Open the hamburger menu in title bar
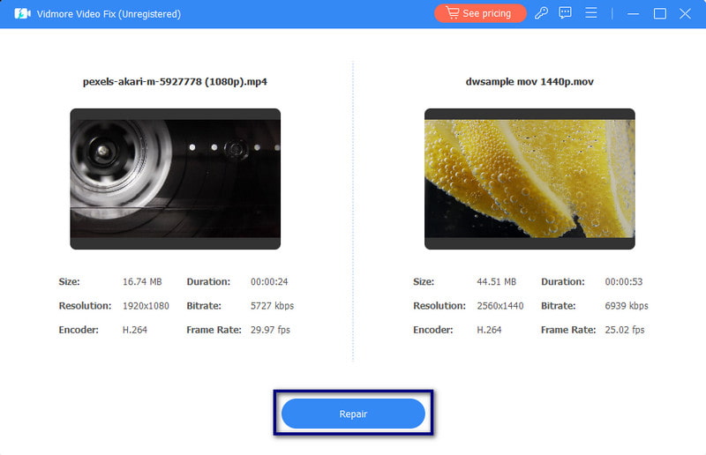 pos(591,13)
